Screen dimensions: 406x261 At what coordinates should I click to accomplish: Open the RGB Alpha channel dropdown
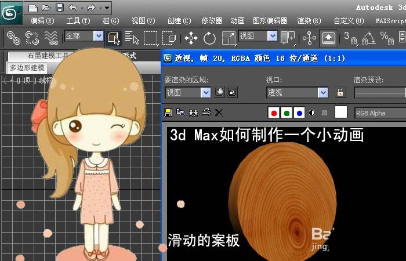[380, 113]
